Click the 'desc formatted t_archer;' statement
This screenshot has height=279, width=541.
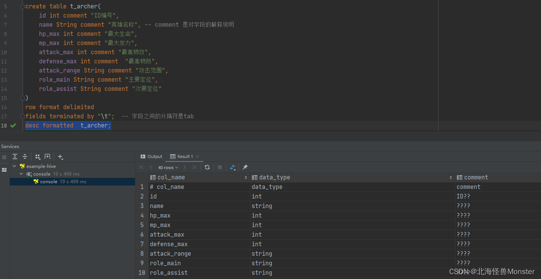tap(68, 126)
